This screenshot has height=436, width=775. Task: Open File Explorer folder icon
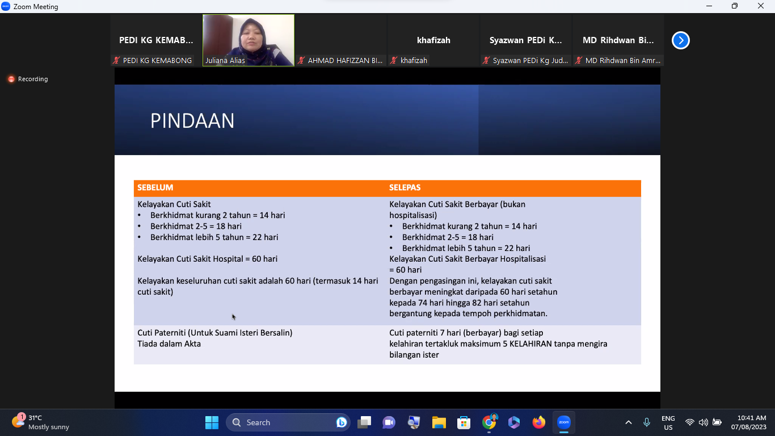439,422
